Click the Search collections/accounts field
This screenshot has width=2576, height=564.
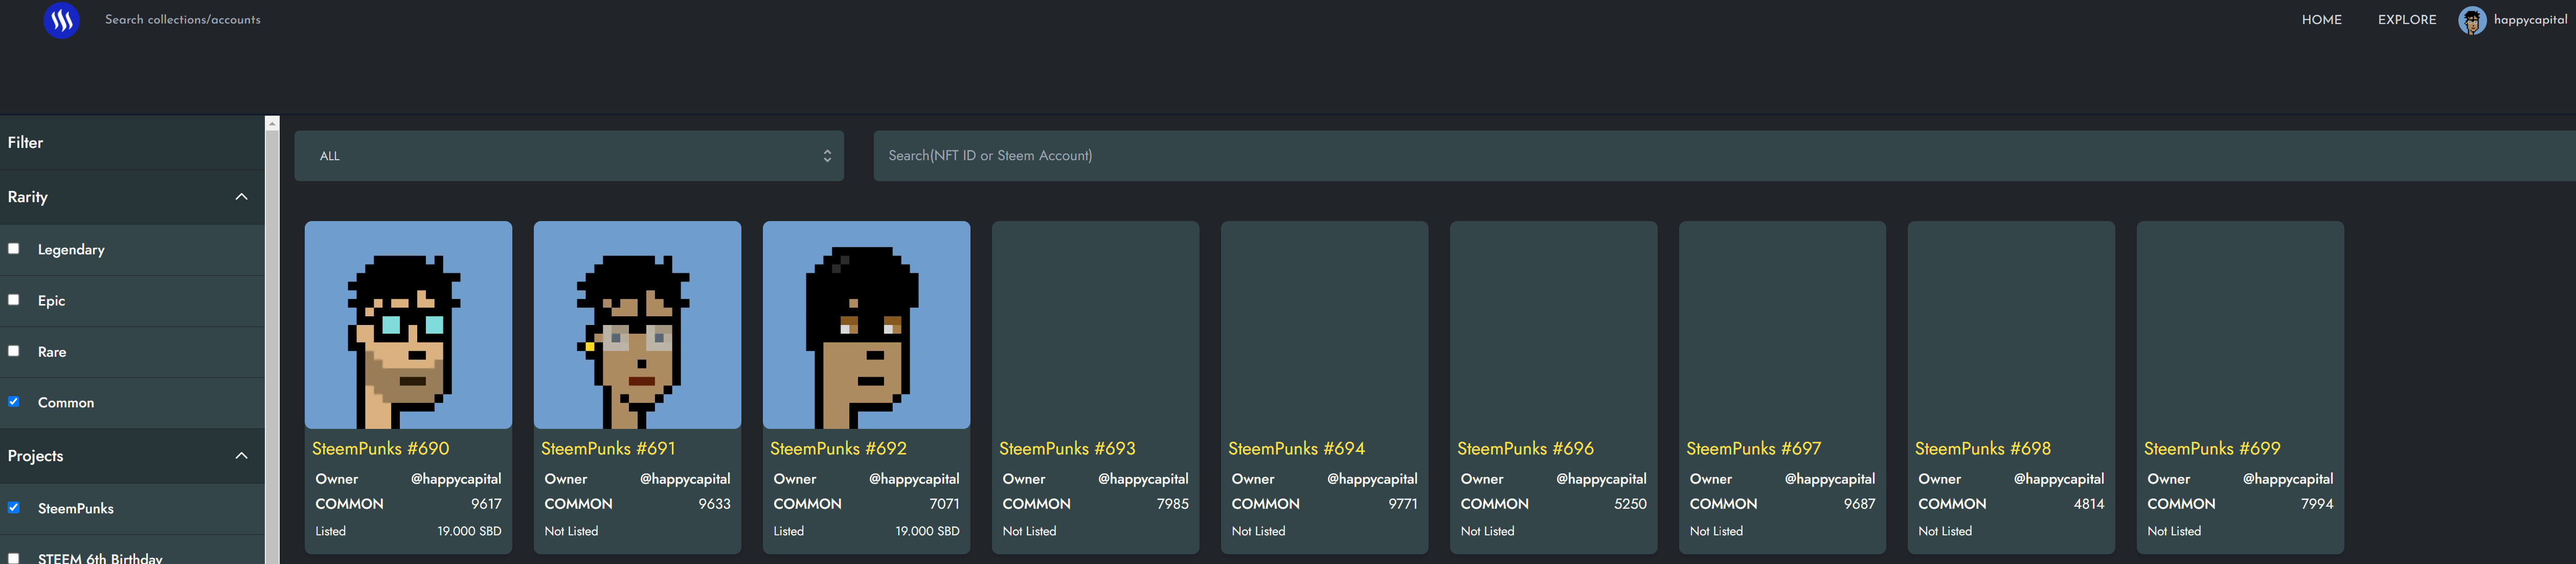pos(183,20)
